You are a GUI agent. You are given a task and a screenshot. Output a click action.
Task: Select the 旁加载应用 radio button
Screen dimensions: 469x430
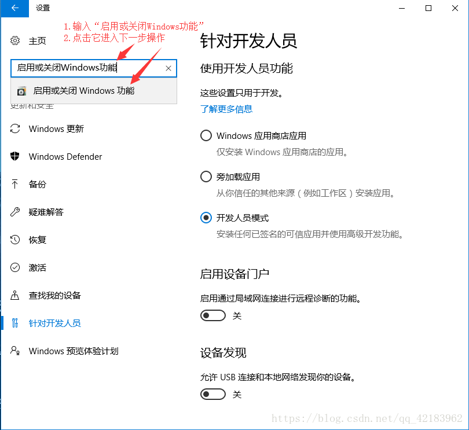pyautogui.click(x=206, y=177)
